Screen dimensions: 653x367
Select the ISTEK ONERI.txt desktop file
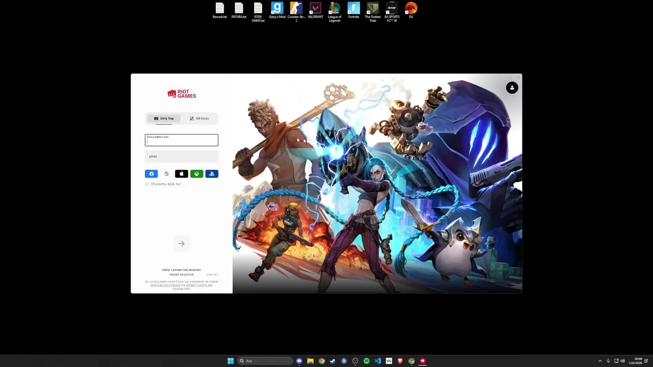point(258,12)
